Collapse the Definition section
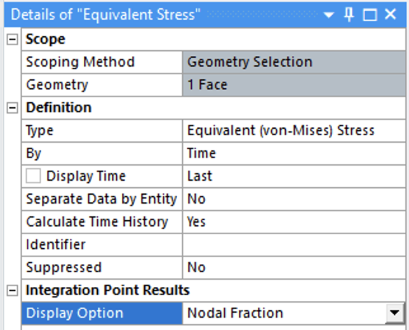The width and height of the screenshot is (409, 330). point(11,108)
